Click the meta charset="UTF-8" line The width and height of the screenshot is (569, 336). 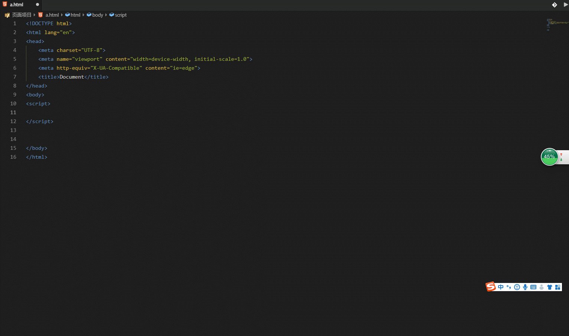click(x=72, y=50)
